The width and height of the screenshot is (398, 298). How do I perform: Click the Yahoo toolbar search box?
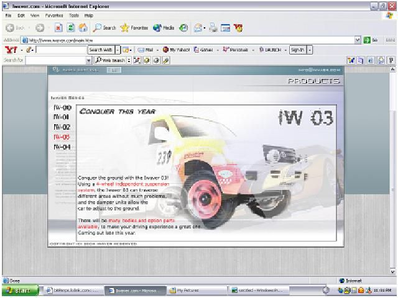coord(61,50)
